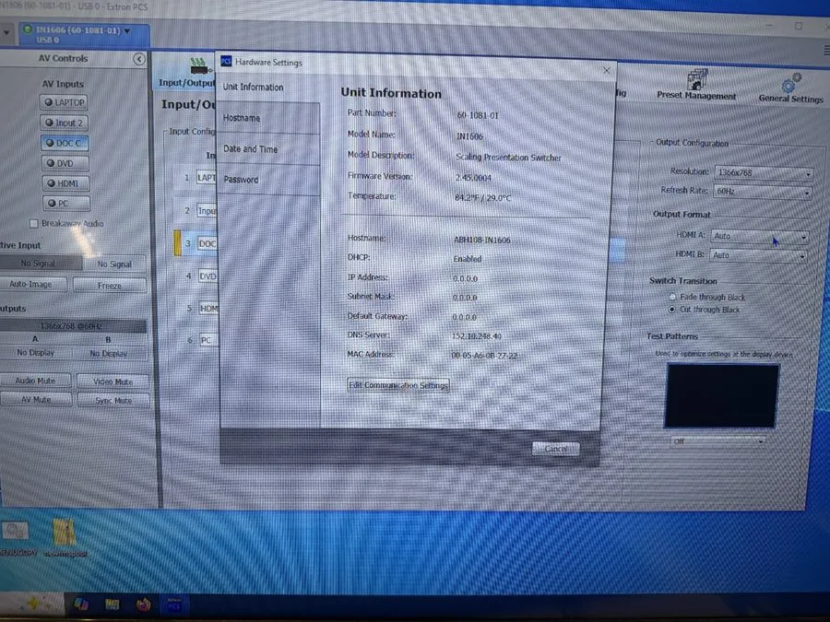This screenshot has height=622, width=830.
Task: Select Input 2 source
Action: tap(64, 123)
